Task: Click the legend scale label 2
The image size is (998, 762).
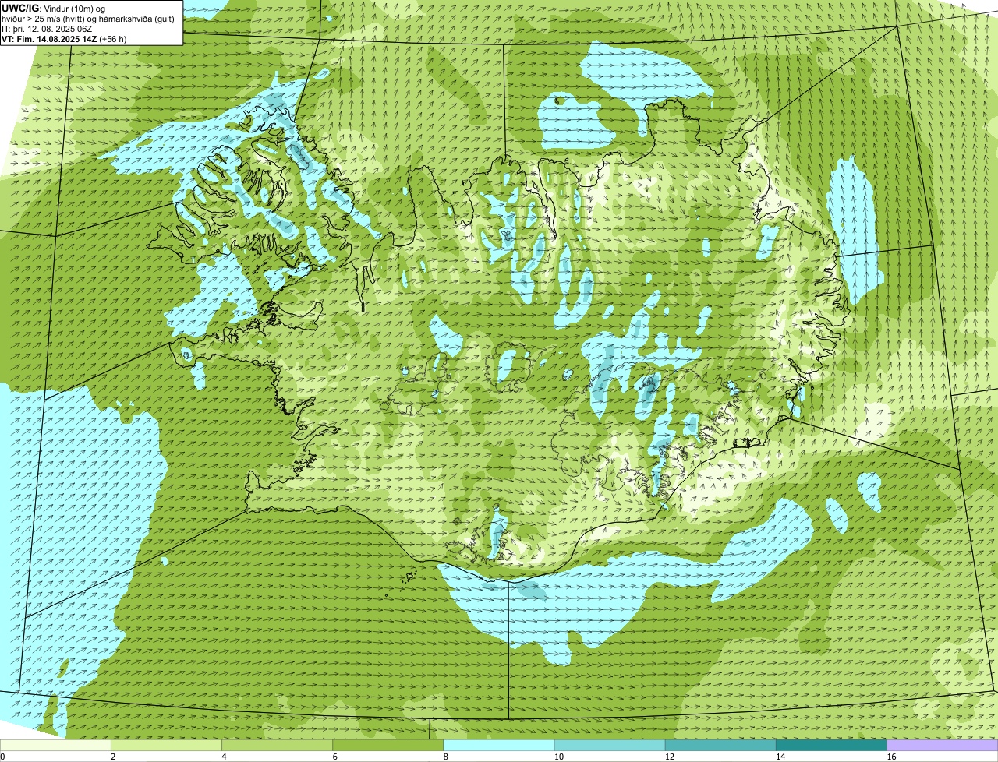Action: click(114, 757)
